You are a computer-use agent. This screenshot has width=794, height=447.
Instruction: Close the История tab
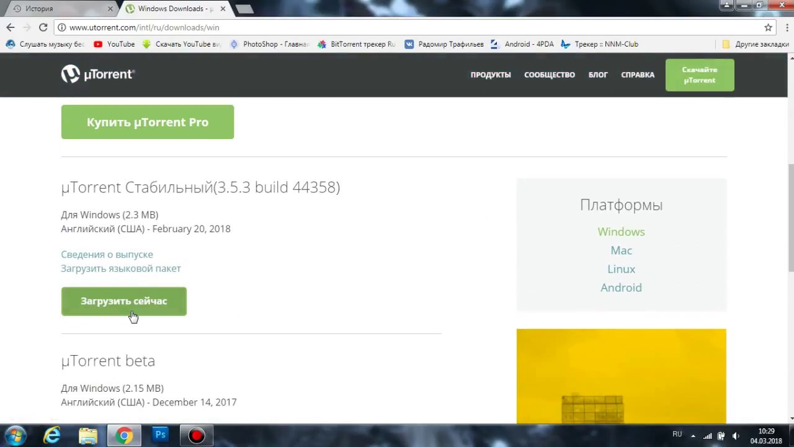click(110, 9)
